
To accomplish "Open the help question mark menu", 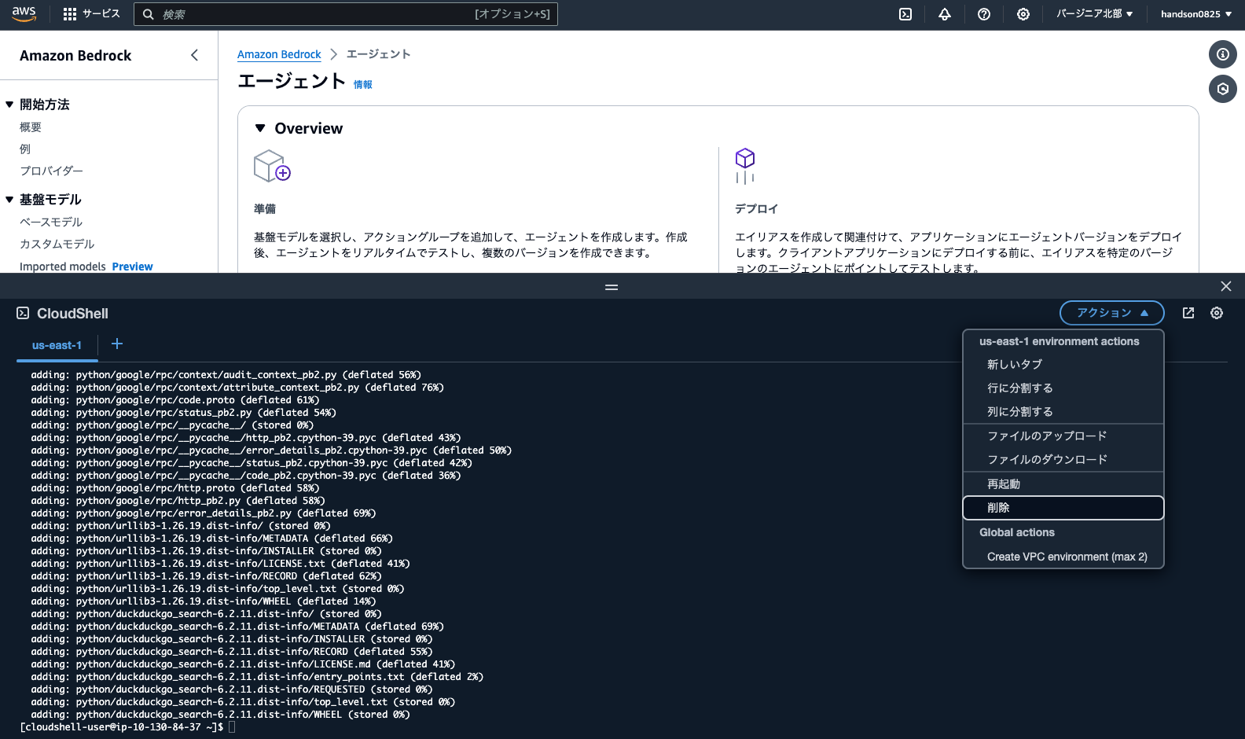I will (x=984, y=14).
